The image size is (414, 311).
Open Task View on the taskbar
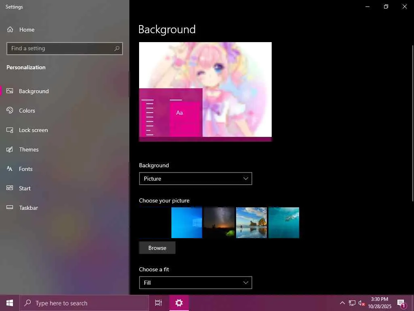158,303
